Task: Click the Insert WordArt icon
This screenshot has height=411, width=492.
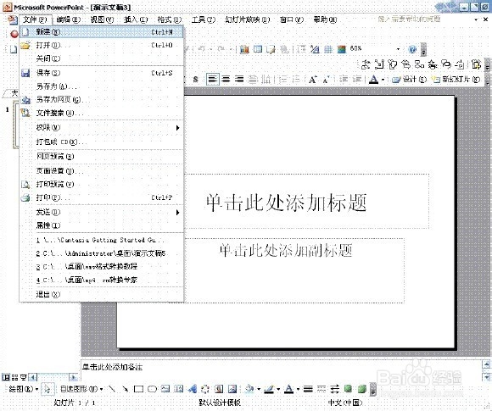Action: click(x=192, y=389)
